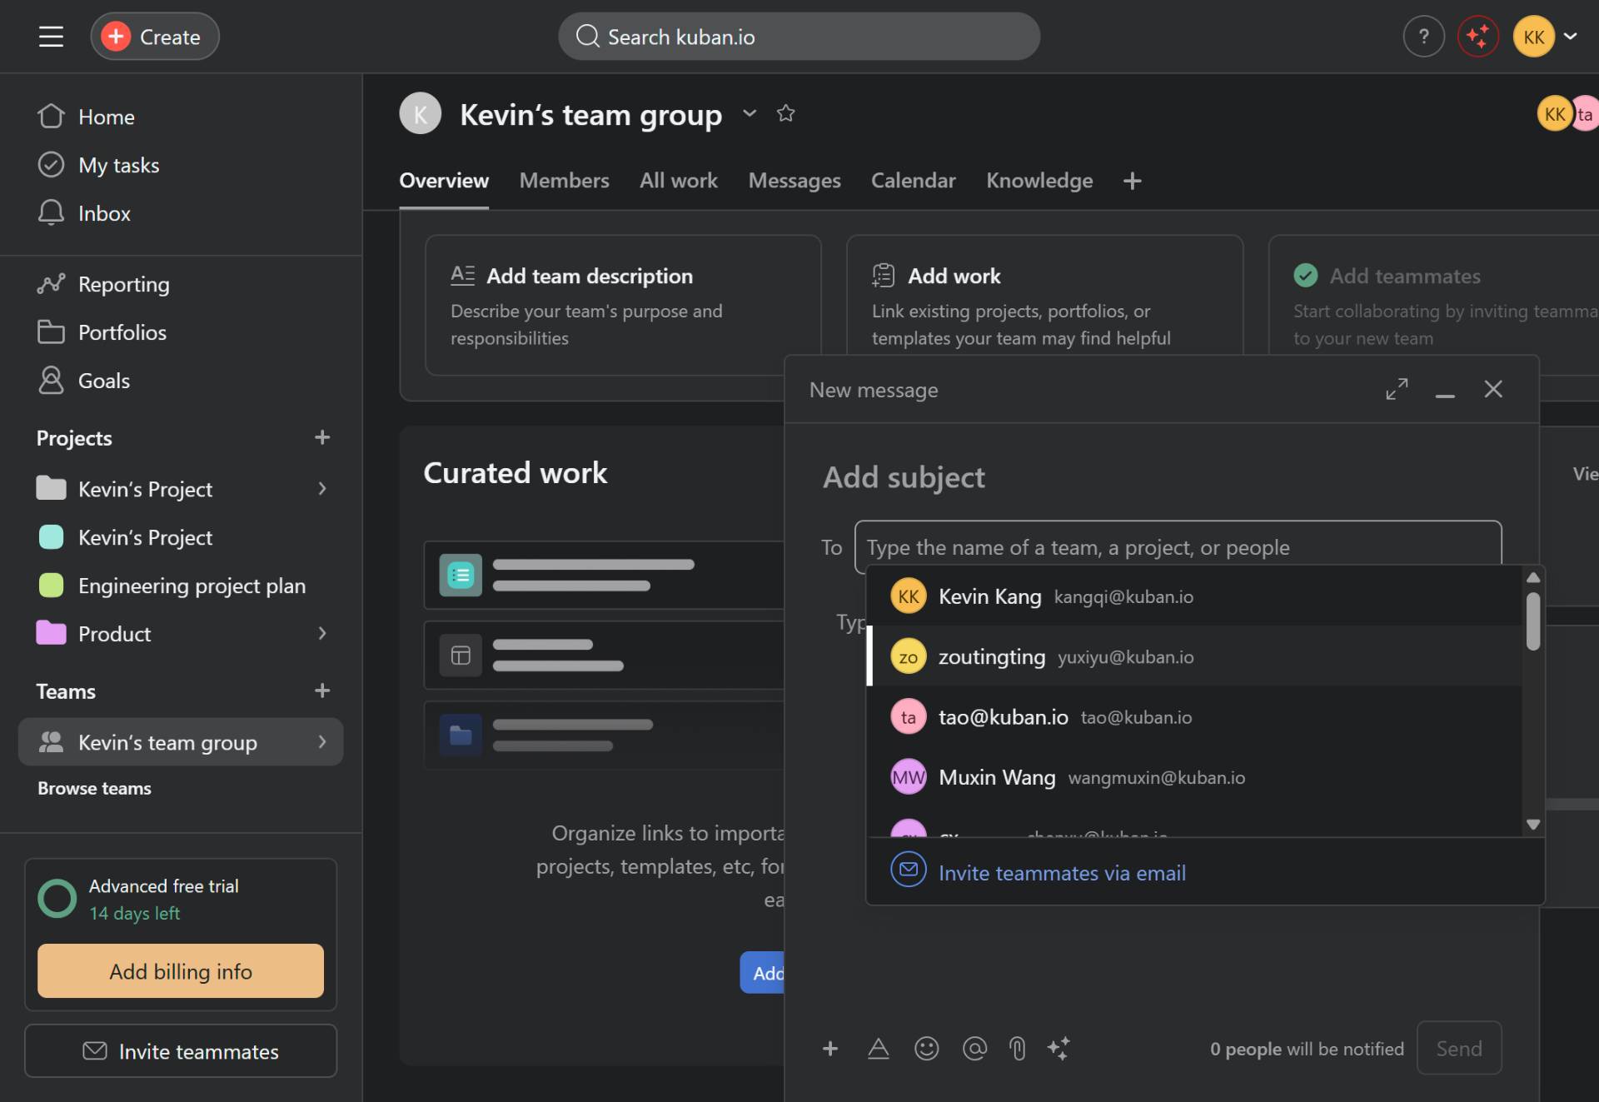The width and height of the screenshot is (1599, 1102).
Task: Switch to the Members tab
Action: pyautogui.click(x=564, y=181)
